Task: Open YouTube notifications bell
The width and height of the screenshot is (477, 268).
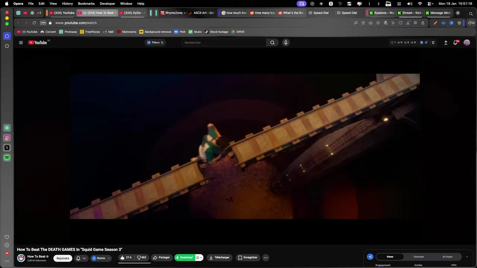Action: pos(455,42)
